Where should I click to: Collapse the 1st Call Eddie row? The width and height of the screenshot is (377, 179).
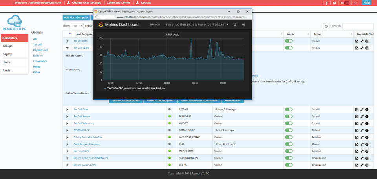[67, 48]
